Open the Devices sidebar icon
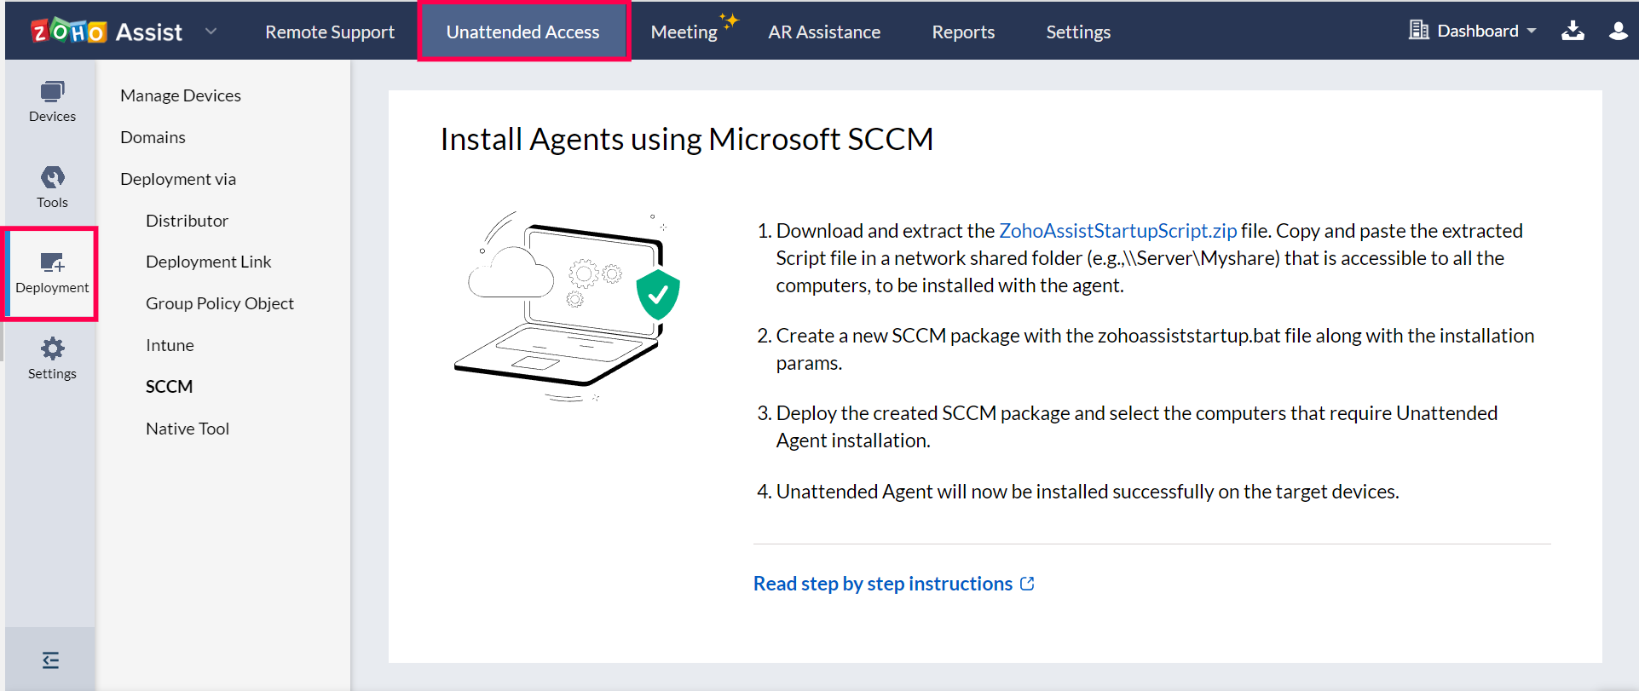This screenshot has height=691, width=1639. pyautogui.click(x=52, y=101)
